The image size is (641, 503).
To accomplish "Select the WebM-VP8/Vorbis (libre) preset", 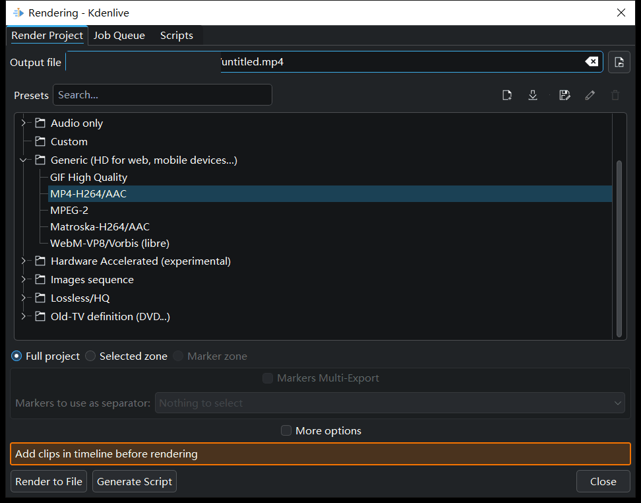I will 109,243.
